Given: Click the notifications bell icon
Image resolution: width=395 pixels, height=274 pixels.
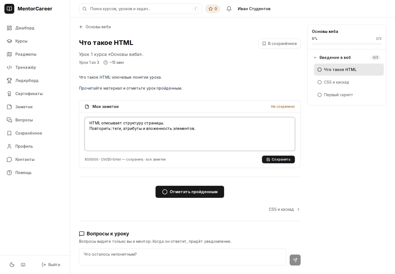Looking at the screenshot, I should click(x=229, y=9).
